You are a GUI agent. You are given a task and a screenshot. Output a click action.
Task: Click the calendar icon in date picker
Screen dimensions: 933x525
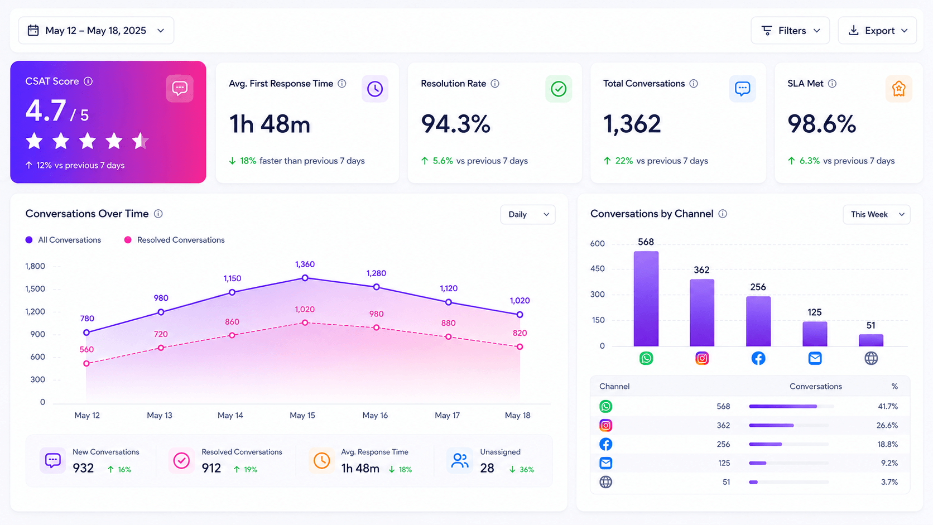[33, 30]
